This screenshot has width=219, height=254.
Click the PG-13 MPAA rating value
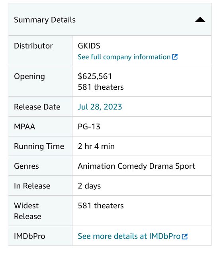89,127
